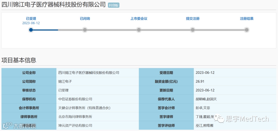Click the company title heading at top
Viewport: 278px width, 131px height.
(54, 5)
